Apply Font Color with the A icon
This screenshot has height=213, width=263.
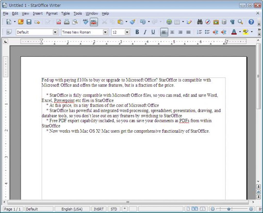(234, 32)
